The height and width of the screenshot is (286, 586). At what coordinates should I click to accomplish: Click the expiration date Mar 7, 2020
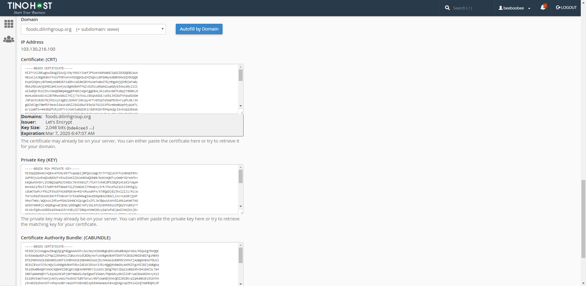coord(70,133)
